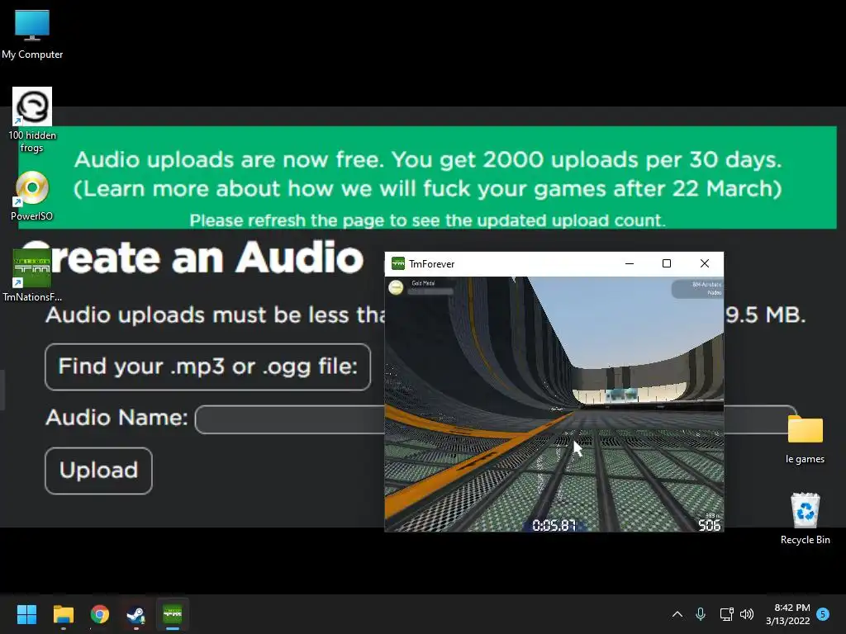Click the 0:05.87 race timer
The image size is (846, 634).
tap(554, 525)
